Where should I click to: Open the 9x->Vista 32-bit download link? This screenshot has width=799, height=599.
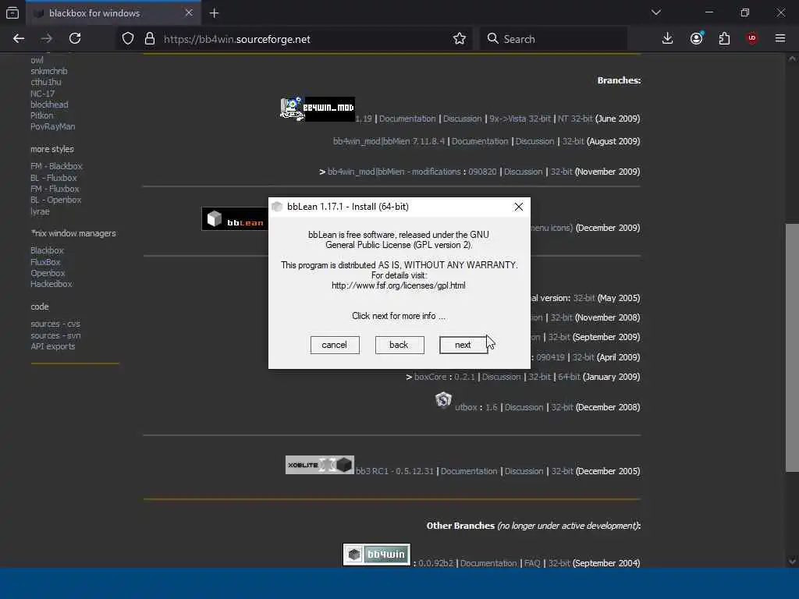click(520, 119)
